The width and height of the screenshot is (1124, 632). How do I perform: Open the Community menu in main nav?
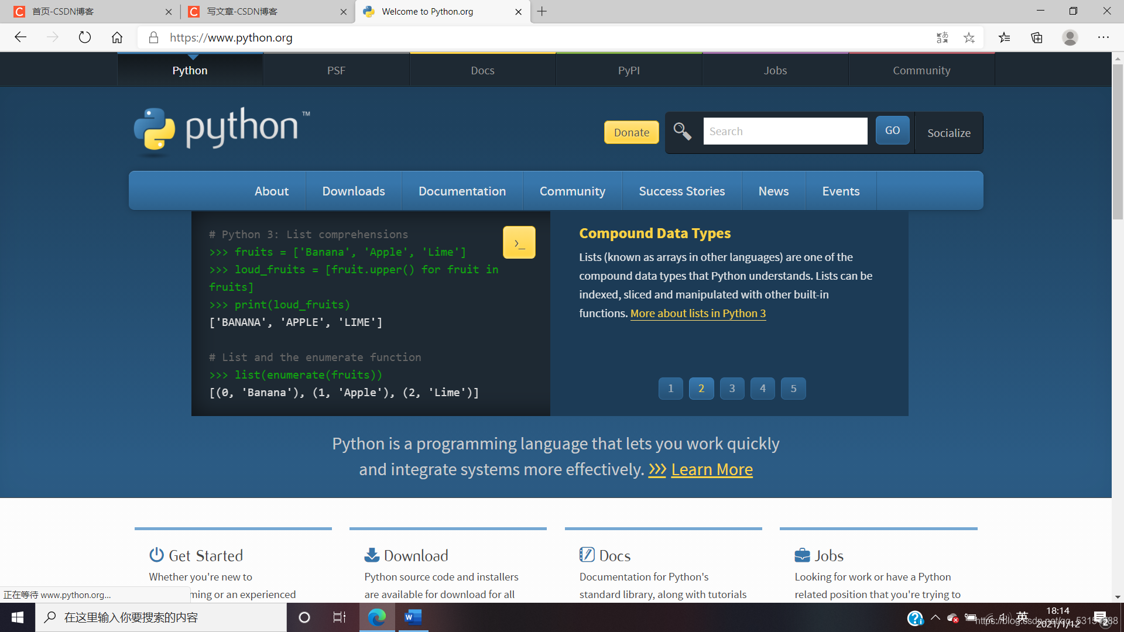point(573,191)
